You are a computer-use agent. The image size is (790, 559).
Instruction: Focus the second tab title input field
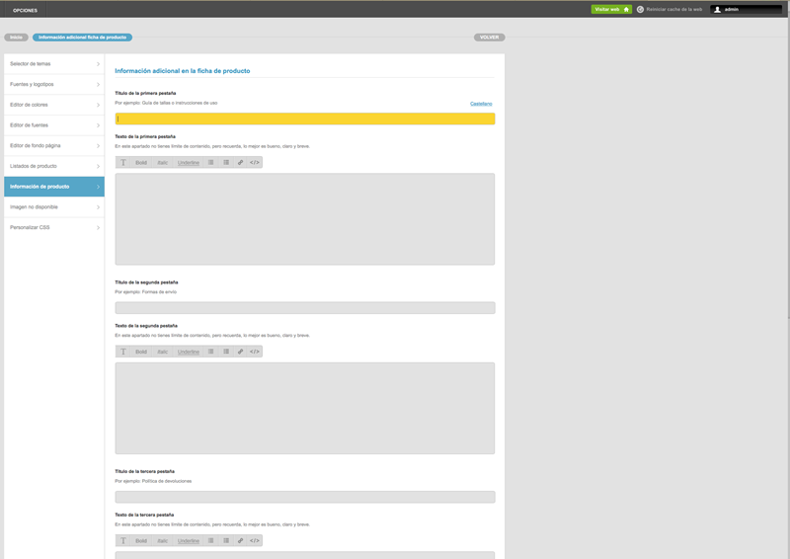point(304,308)
